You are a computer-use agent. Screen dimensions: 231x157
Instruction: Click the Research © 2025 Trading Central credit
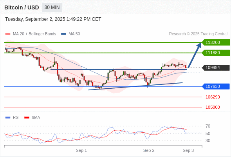(x=198, y=34)
